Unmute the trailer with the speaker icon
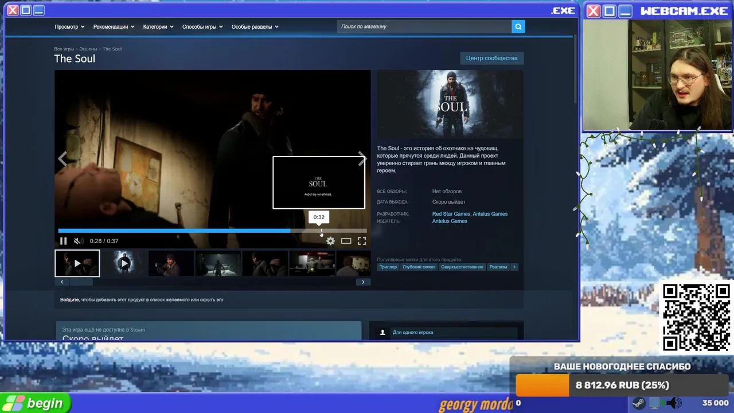 pyautogui.click(x=79, y=241)
